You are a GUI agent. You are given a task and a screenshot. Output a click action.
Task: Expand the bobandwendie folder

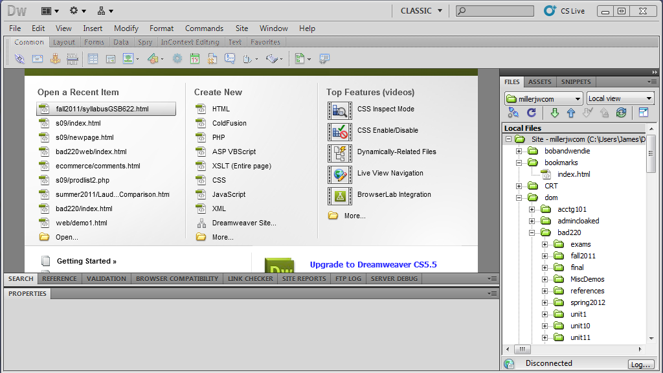click(519, 151)
